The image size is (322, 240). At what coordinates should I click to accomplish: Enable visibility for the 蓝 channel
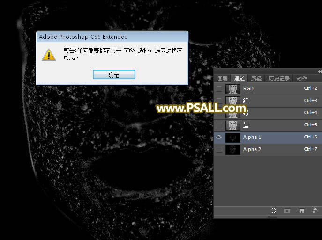click(219, 125)
